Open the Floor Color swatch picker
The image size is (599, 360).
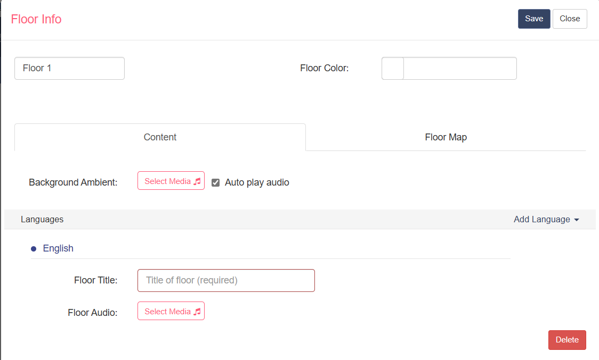point(393,68)
